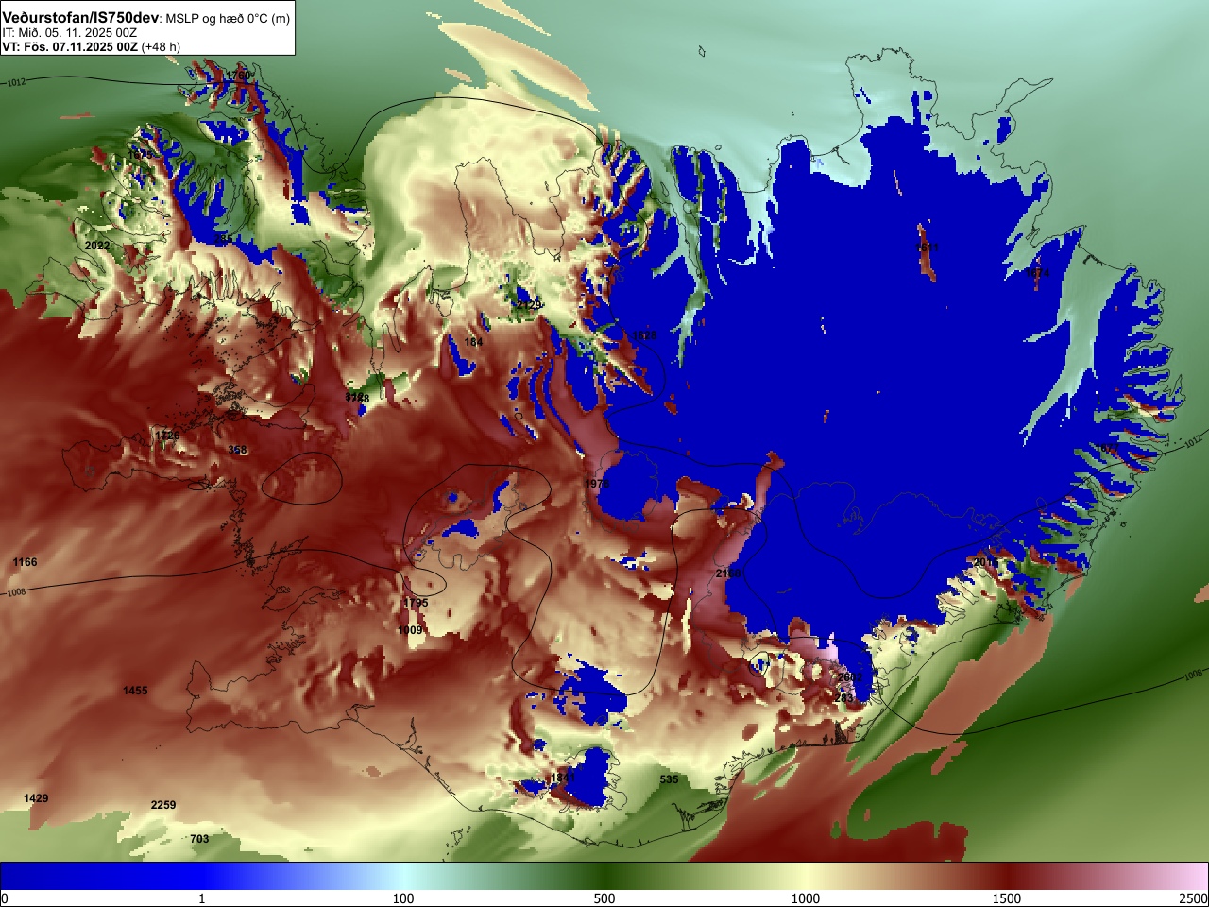Click the '1000' tick on the color scale
Screen dimensions: 1209x907
click(806, 898)
